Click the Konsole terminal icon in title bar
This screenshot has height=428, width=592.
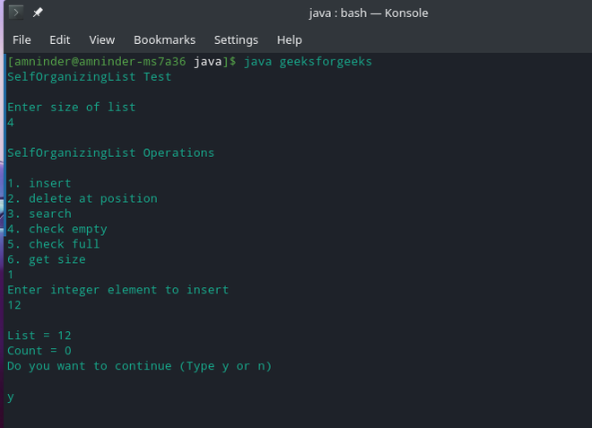click(16, 13)
